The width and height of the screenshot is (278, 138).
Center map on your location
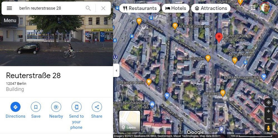(x=269, y=102)
